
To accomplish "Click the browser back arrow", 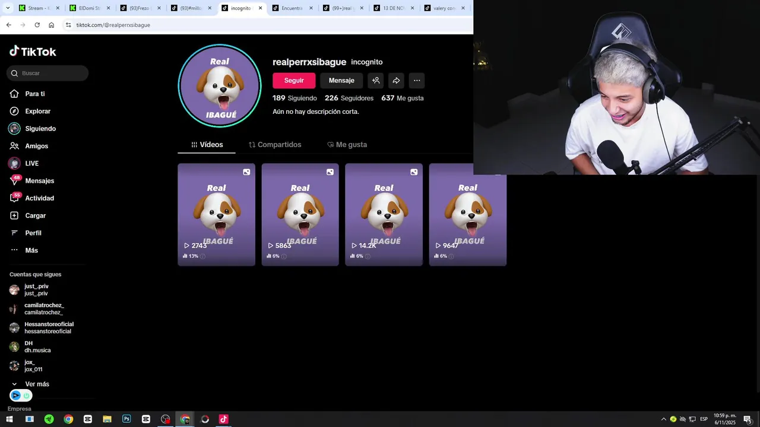I will [x=8, y=25].
